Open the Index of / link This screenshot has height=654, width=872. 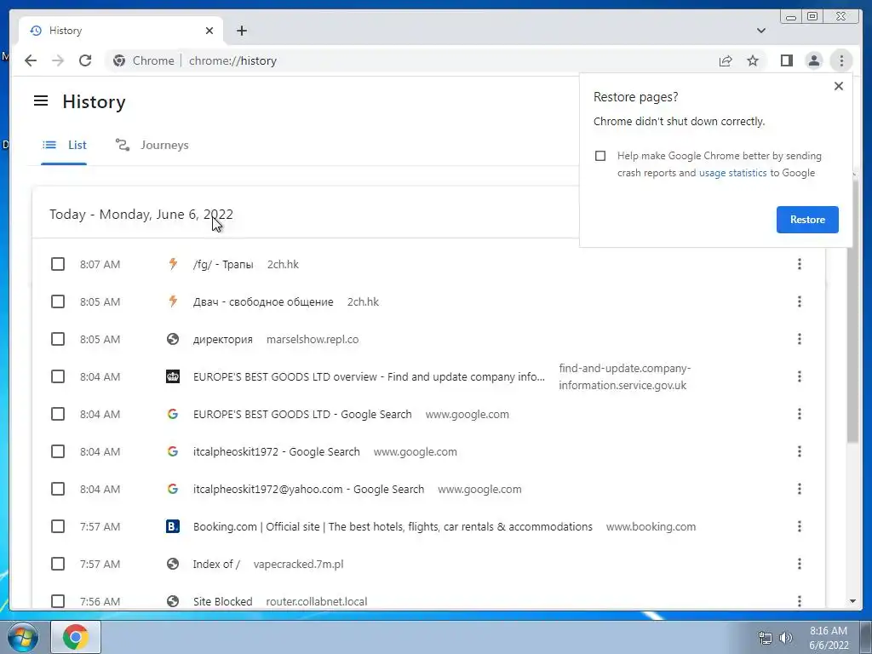point(216,564)
